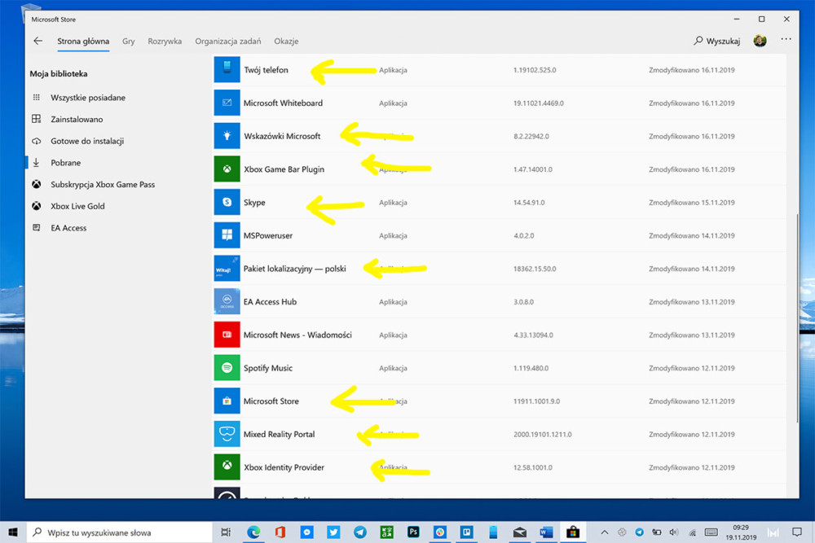Select the Organizacja zadań tab
The image size is (815, 543).
(x=227, y=41)
